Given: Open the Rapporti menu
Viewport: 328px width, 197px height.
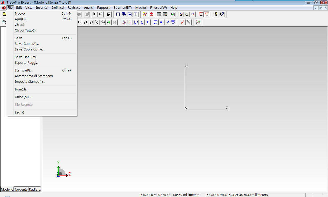Looking at the screenshot, I should [x=104, y=8].
